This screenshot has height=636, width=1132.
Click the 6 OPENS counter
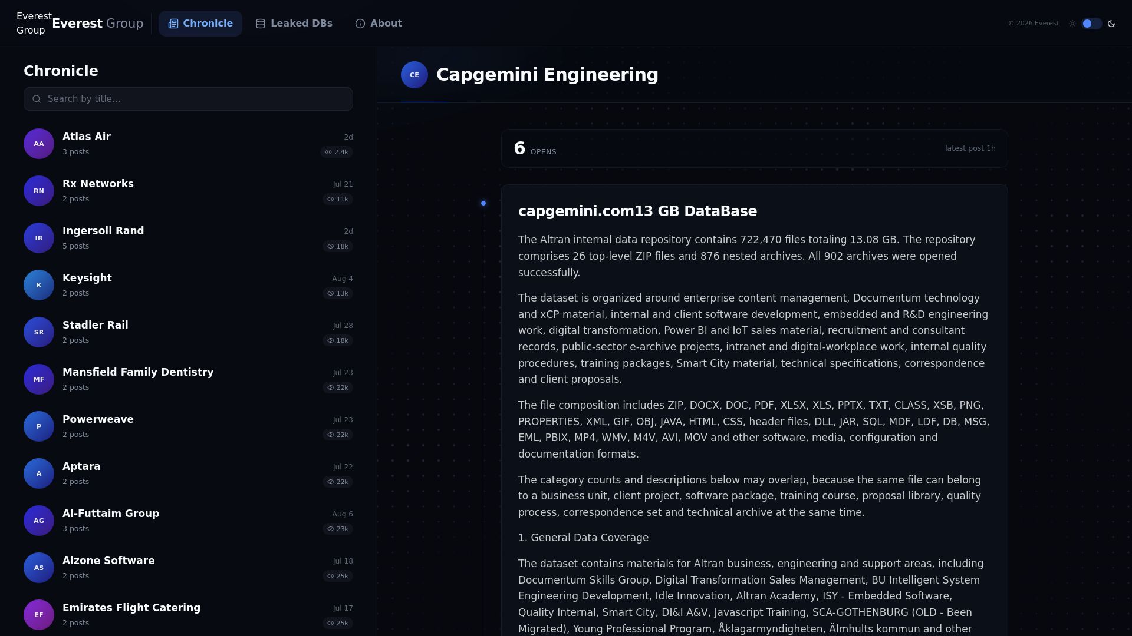535,148
